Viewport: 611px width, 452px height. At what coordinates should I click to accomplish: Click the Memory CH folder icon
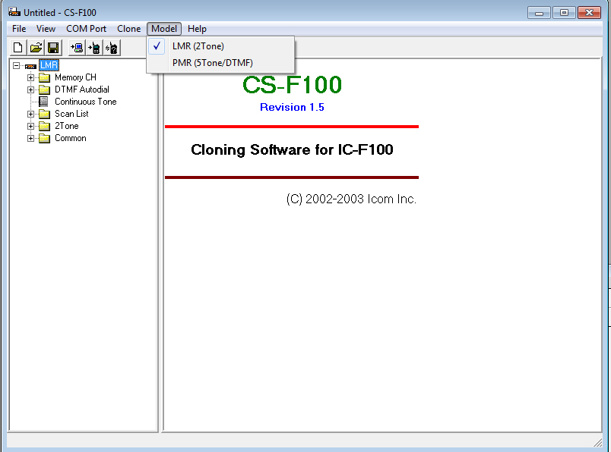[44, 77]
